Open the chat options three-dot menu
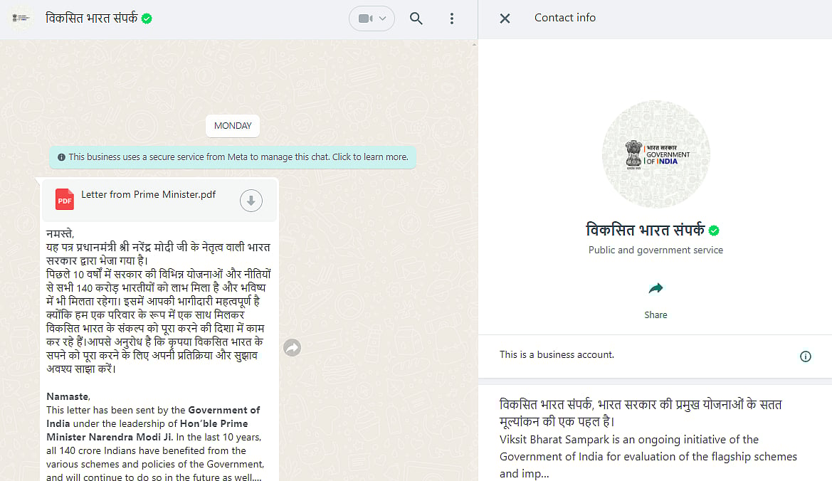 tap(452, 18)
